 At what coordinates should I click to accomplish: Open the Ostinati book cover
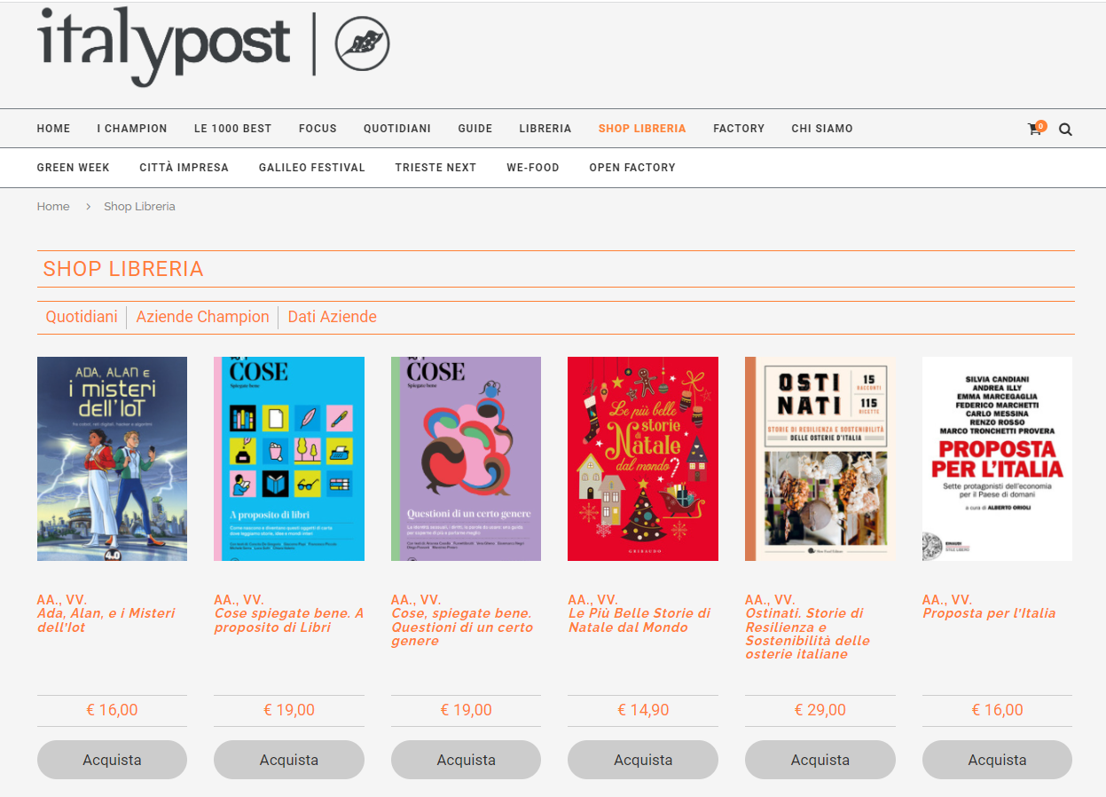tap(820, 459)
